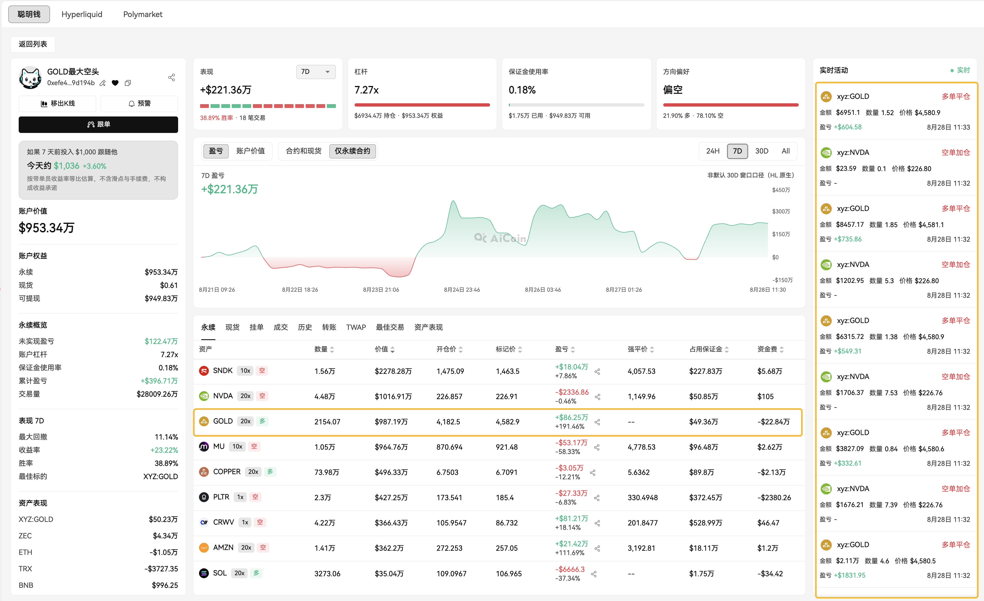This screenshot has height=601, width=984.
Task: Share the GOLD position in the positions table
Action: [598, 422]
